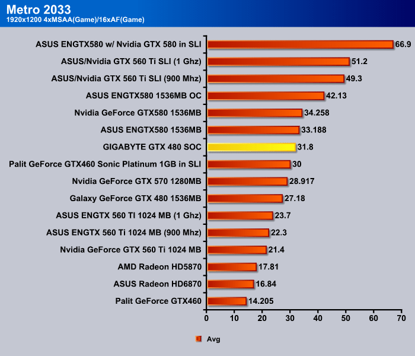Click the bar valued 33.188
Viewport: 415px width, 356px height.
(254, 130)
